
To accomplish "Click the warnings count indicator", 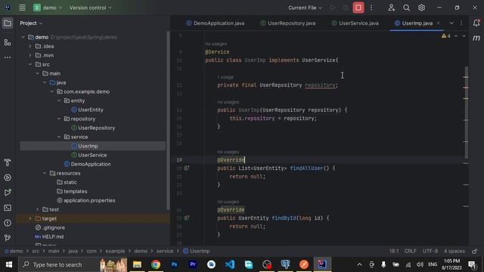I will pos(446,36).
